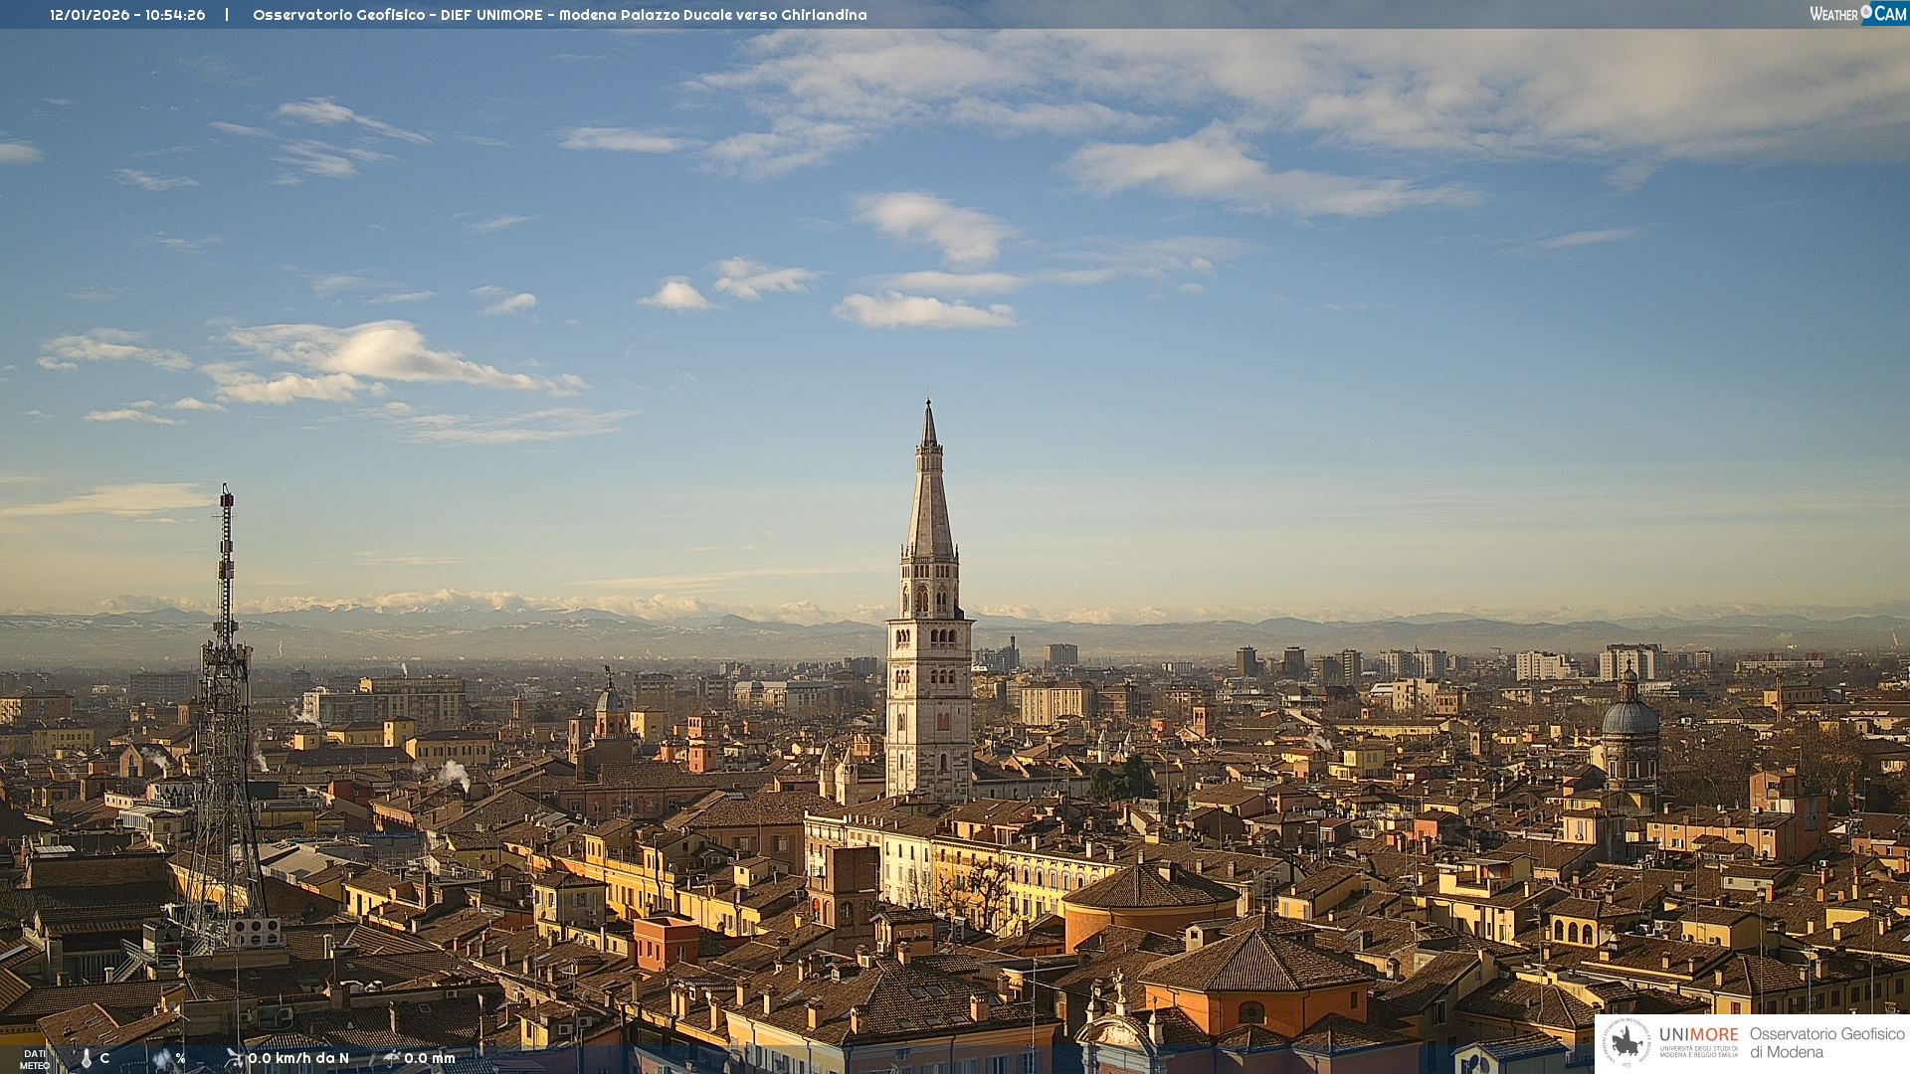Click the 0.0 mm rainfall reading

point(430,1058)
